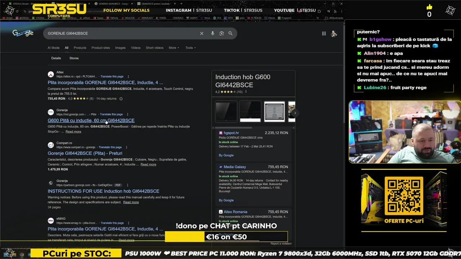Open G600 Plită cu inducție result link
The width and height of the screenshot is (461, 259).
coord(91,121)
